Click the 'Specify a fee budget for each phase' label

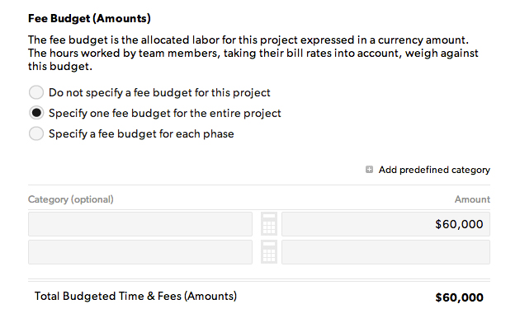coord(141,133)
